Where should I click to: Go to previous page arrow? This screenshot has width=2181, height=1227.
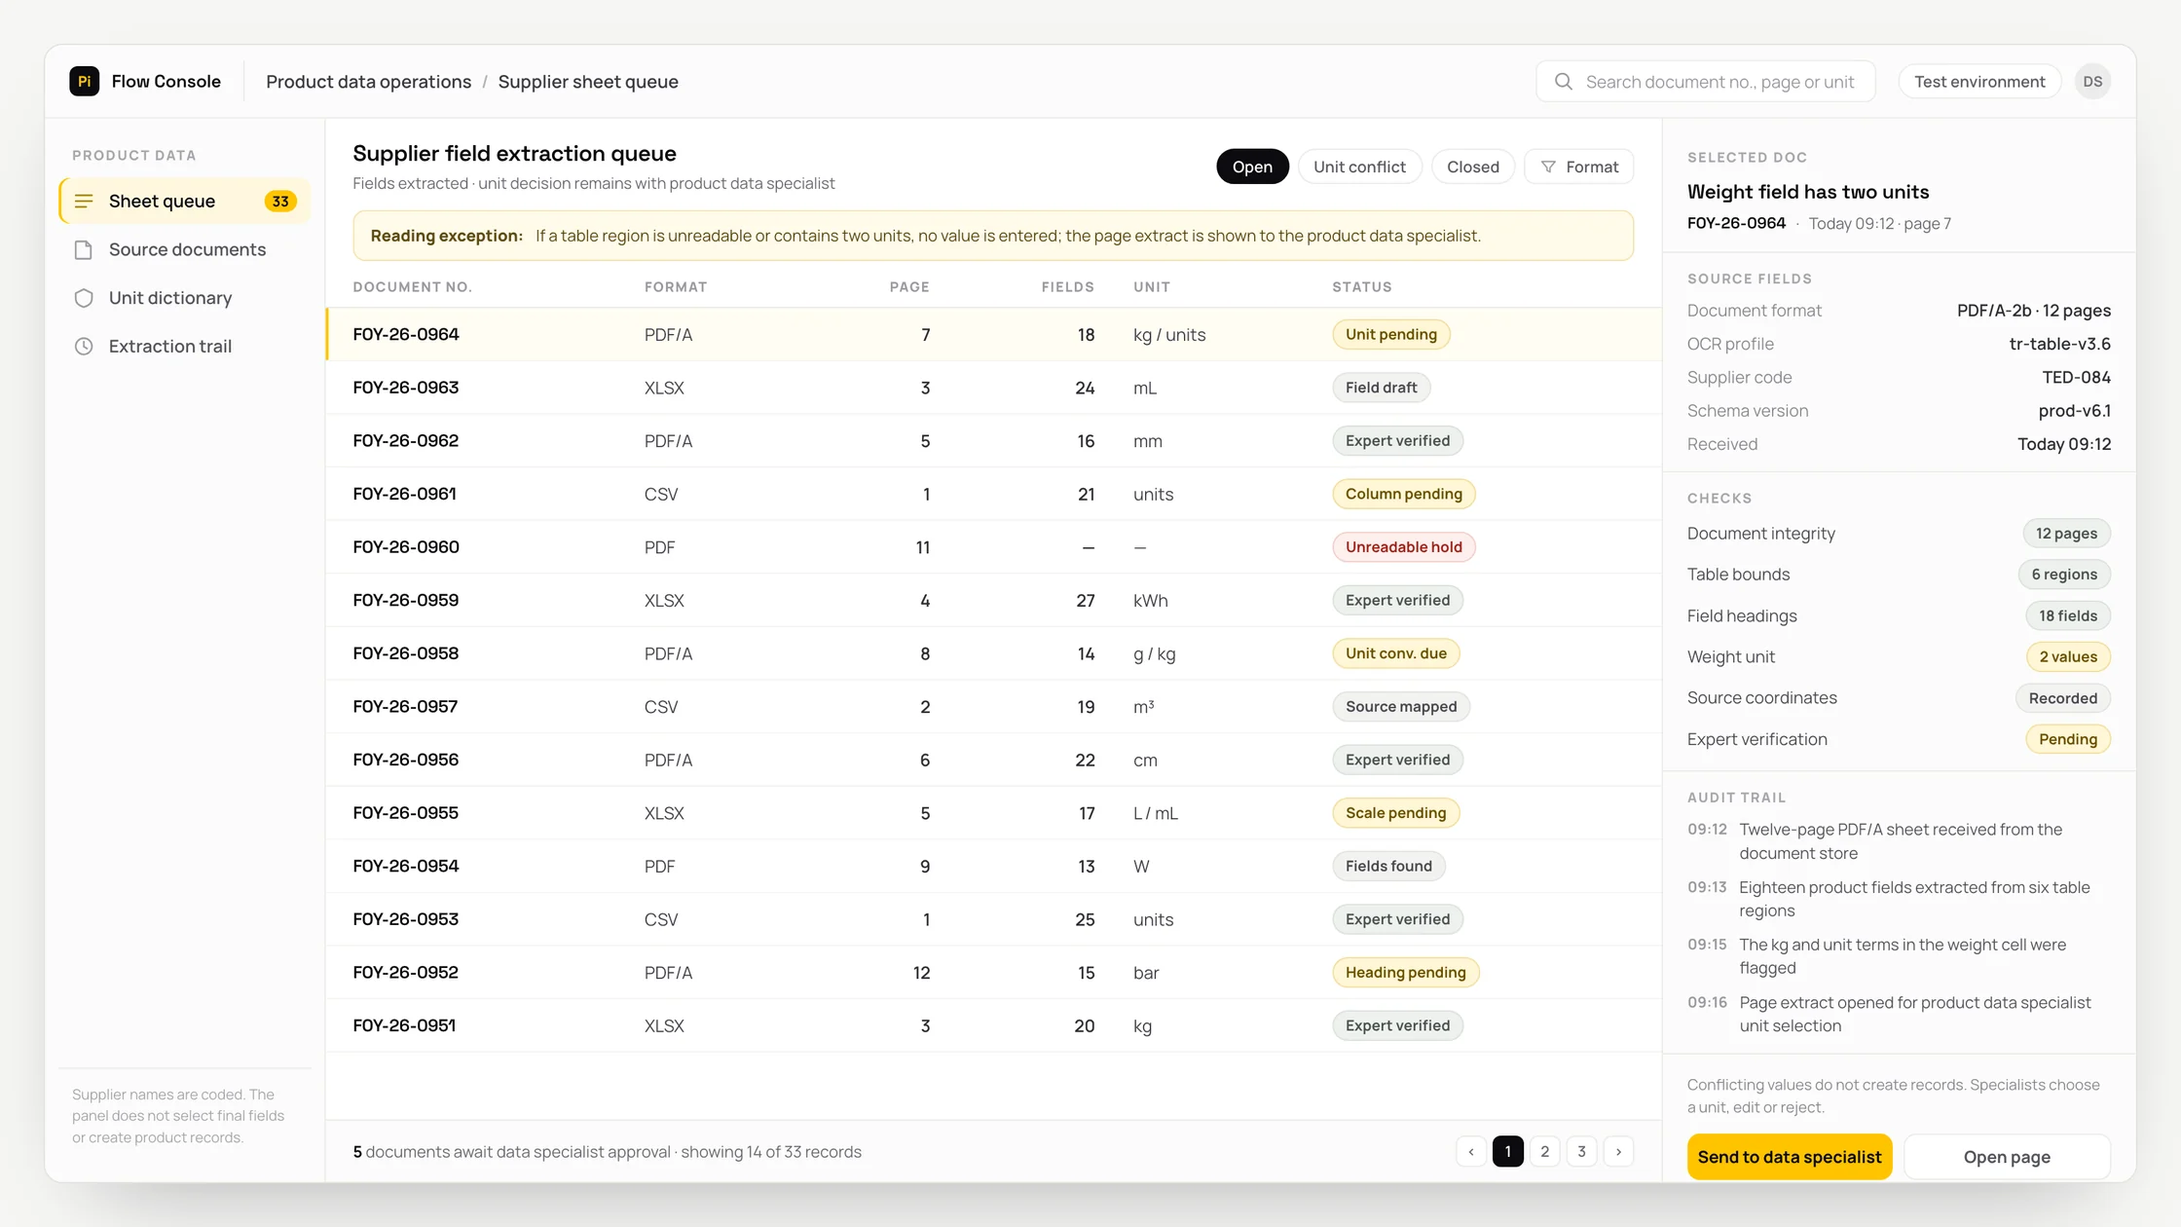point(1471,1151)
